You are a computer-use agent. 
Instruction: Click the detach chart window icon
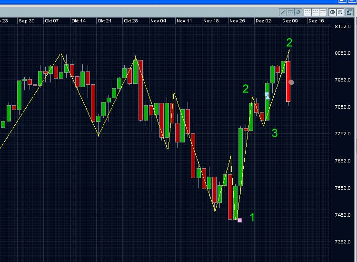349,12
